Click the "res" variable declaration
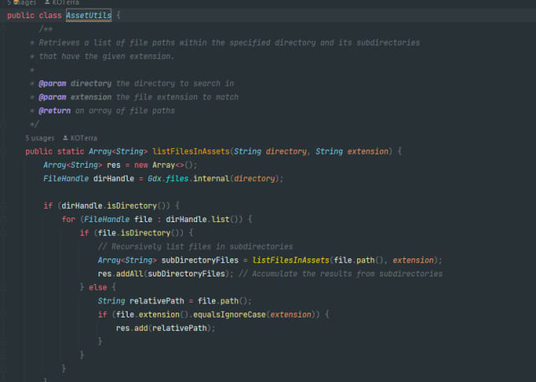The image size is (536, 382). (x=114, y=165)
